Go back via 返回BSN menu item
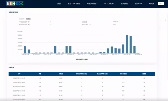The width and height of the screenshot is (168, 101). click(138, 3)
